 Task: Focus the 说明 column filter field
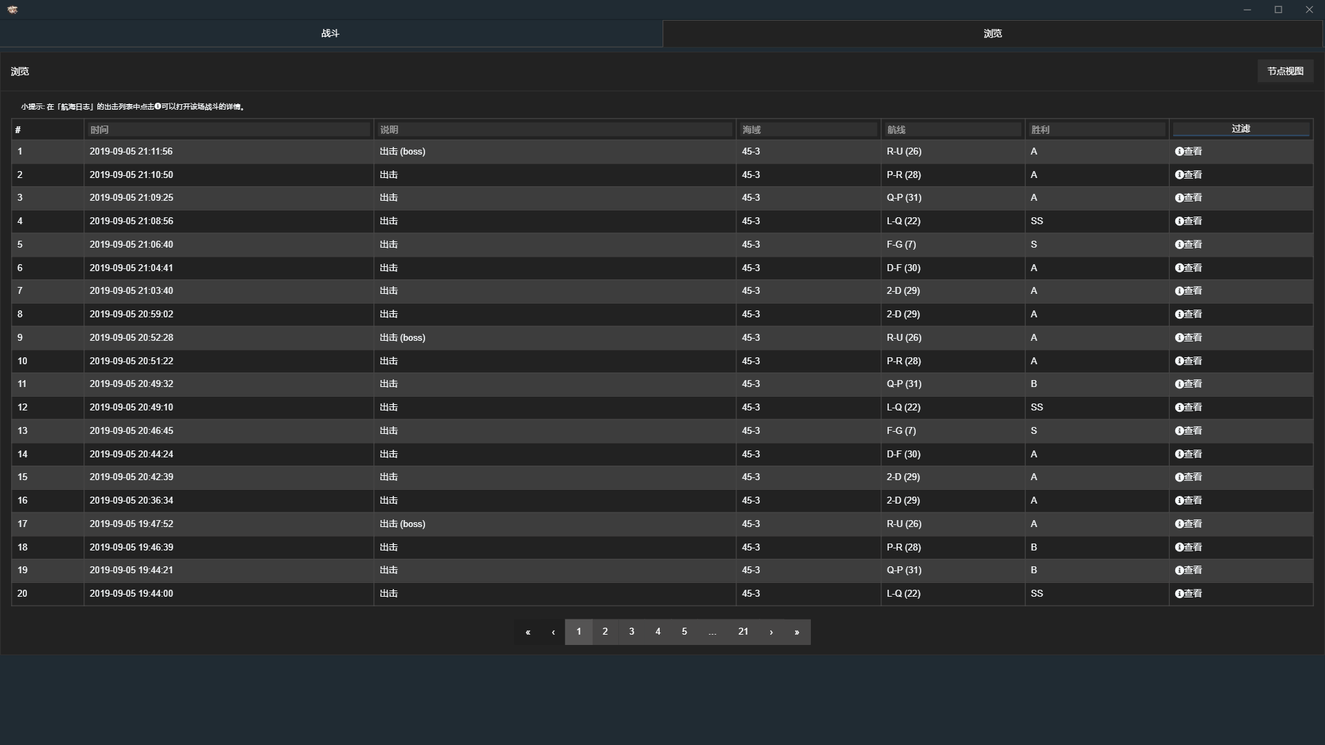(x=554, y=130)
